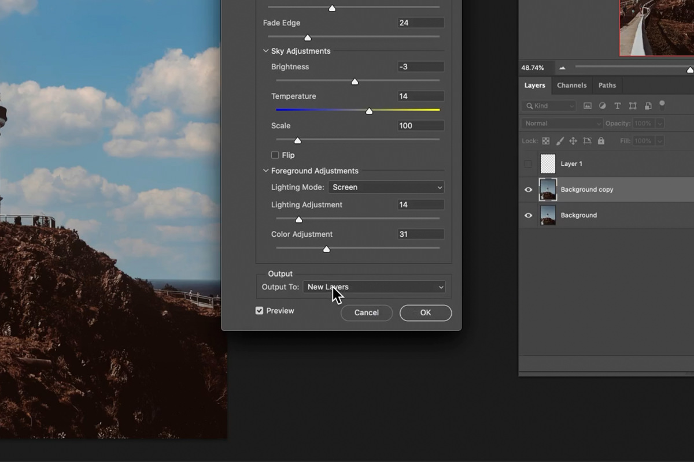This screenshot has height=462, width=694.
Task: Filter layers by shape layers icon
Action: 633,106
